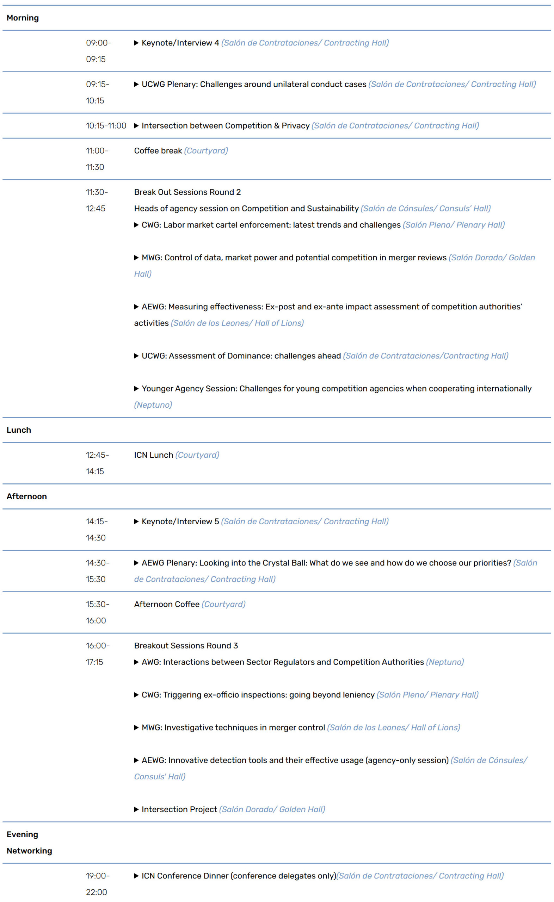The image size is (554, 902).
Task: Click the Coffee break Courtyard location
Action: tap(206, 151)
